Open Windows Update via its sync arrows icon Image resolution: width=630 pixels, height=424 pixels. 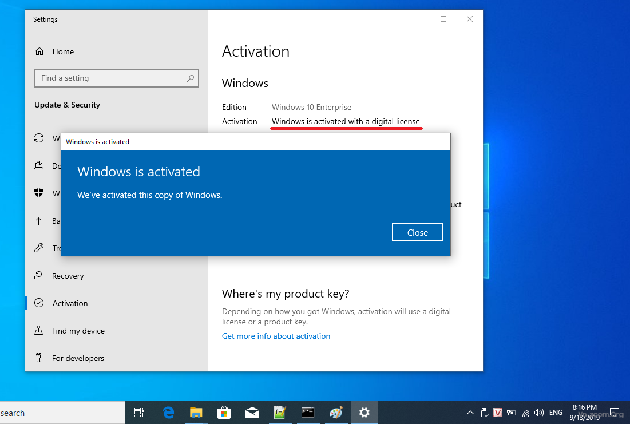pos(39,138)
